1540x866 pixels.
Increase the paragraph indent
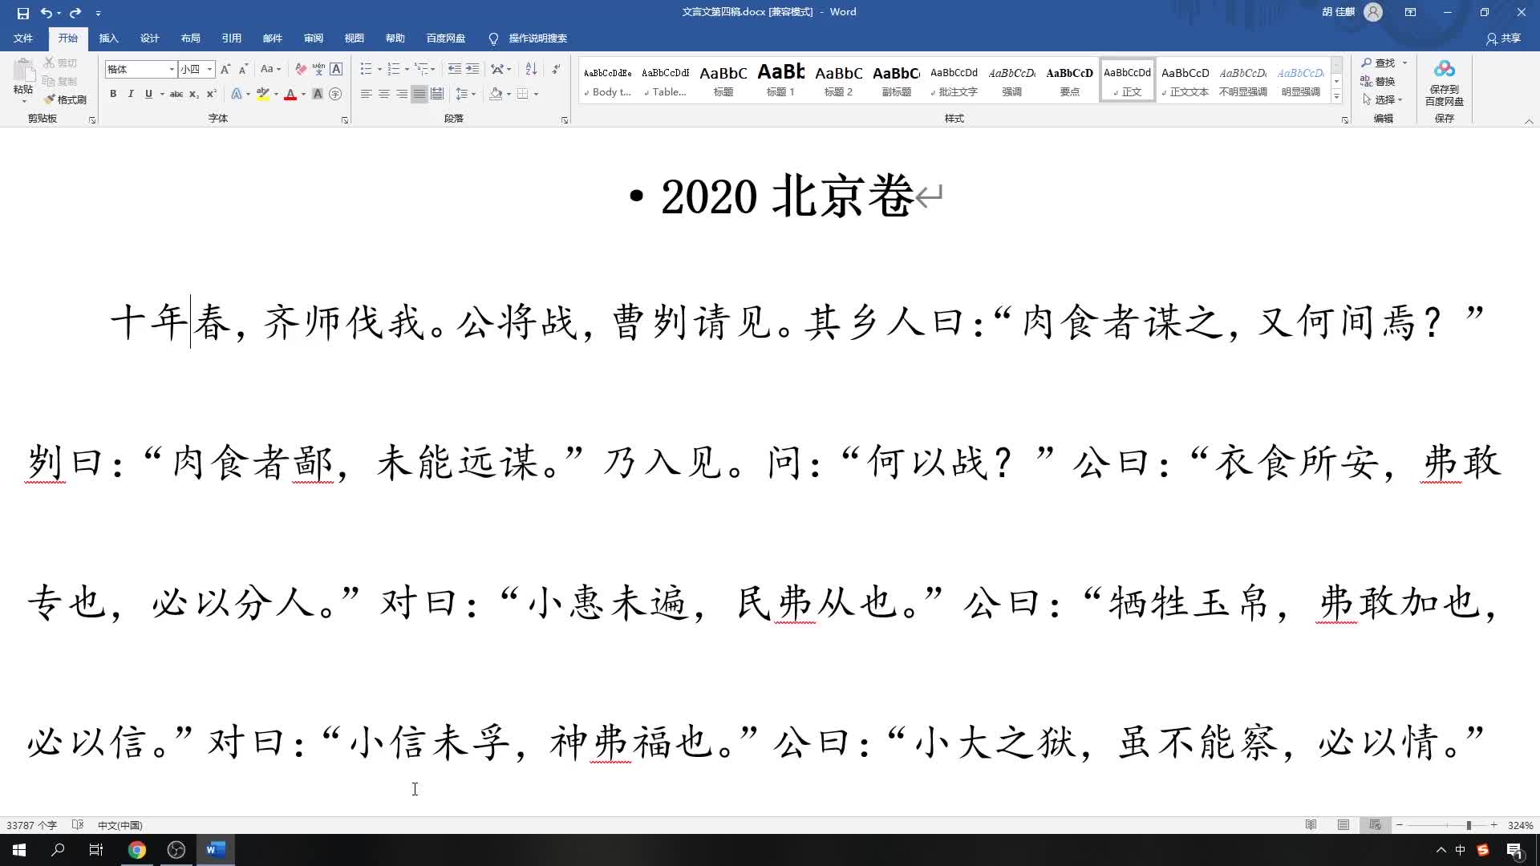472,69
